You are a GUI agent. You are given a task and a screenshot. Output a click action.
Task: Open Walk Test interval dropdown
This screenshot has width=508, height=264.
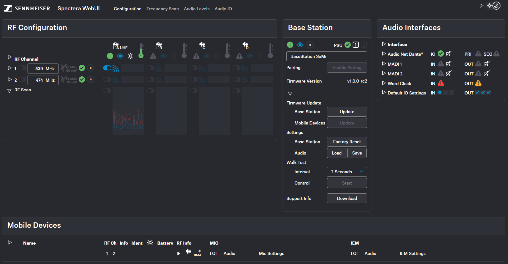point(347,172)
